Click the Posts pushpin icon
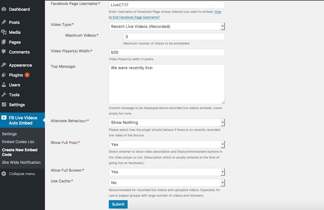Screen dimensions: 324x210 pyautogui.click(x=4, y=22)
